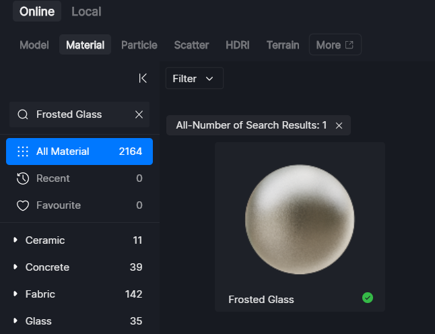The image size is (435, 334).
Task: Open the Particle tab
Action: (139, 45)
